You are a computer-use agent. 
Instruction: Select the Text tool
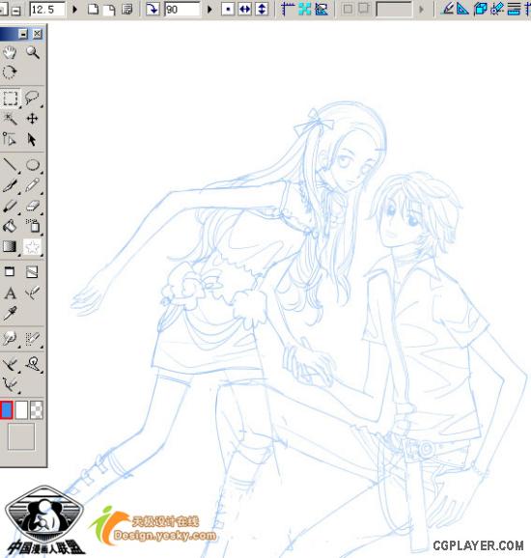(10, 293)
